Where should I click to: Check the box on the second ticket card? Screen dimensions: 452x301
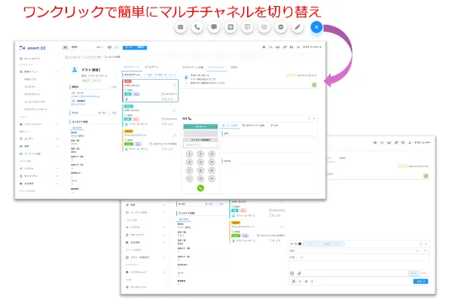(126, 115)
